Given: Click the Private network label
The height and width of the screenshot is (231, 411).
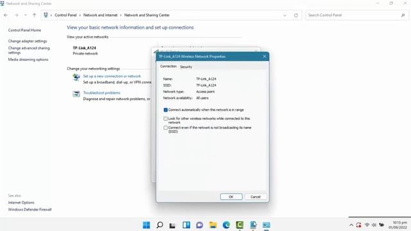Looking at the screenshot, I should (x=85, y=53).
